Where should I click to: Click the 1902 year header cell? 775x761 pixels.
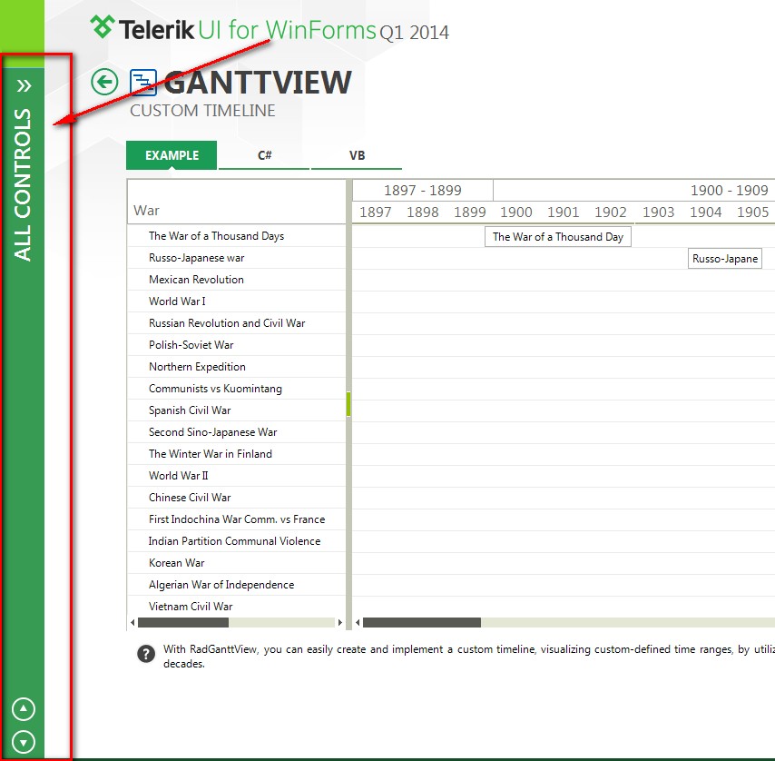611,212
